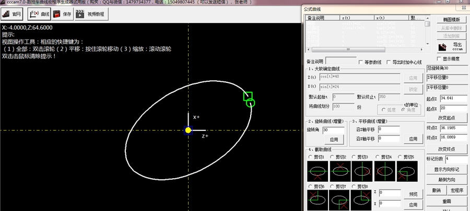The height and width of the screenshot is (211, 470).
Task: Open the 官网 official website toolbar button
Action: point(12,14)
